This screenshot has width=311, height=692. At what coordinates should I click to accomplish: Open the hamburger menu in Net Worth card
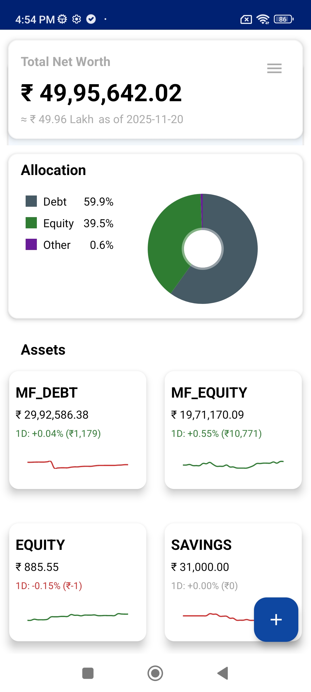274,68
